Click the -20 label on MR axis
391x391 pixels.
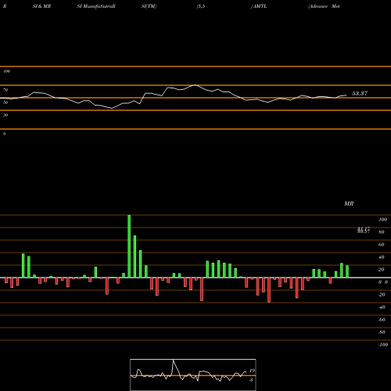(382, 295)
